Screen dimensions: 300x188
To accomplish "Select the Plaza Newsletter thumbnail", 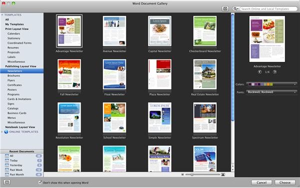I will [x=159, y=74].
